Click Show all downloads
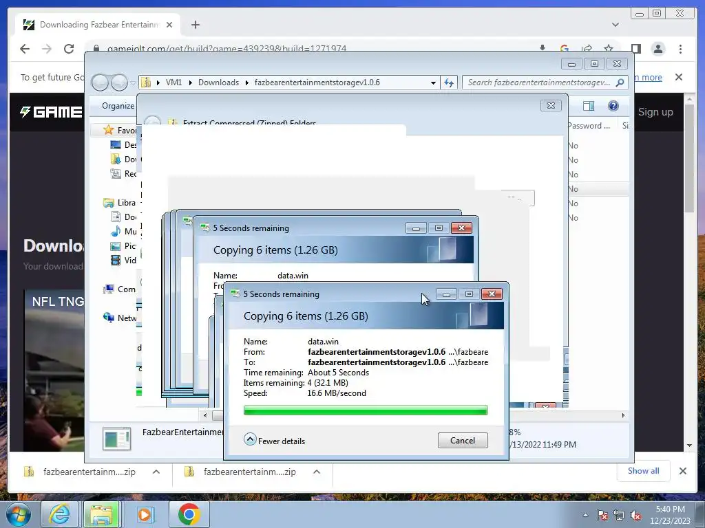Viewport: 705px width, 528px height. pyautogui.click(x=644, y=470)
